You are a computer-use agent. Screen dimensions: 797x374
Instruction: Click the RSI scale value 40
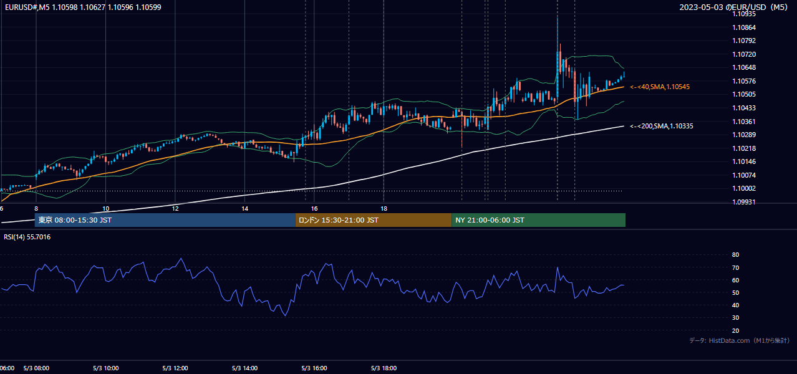(735, 305)
